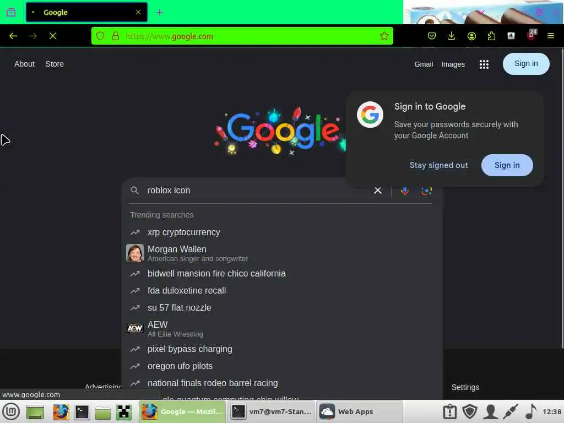Select pixel bypass charging suggestion
Screen dimensions: 564x423
click(281, 349)
